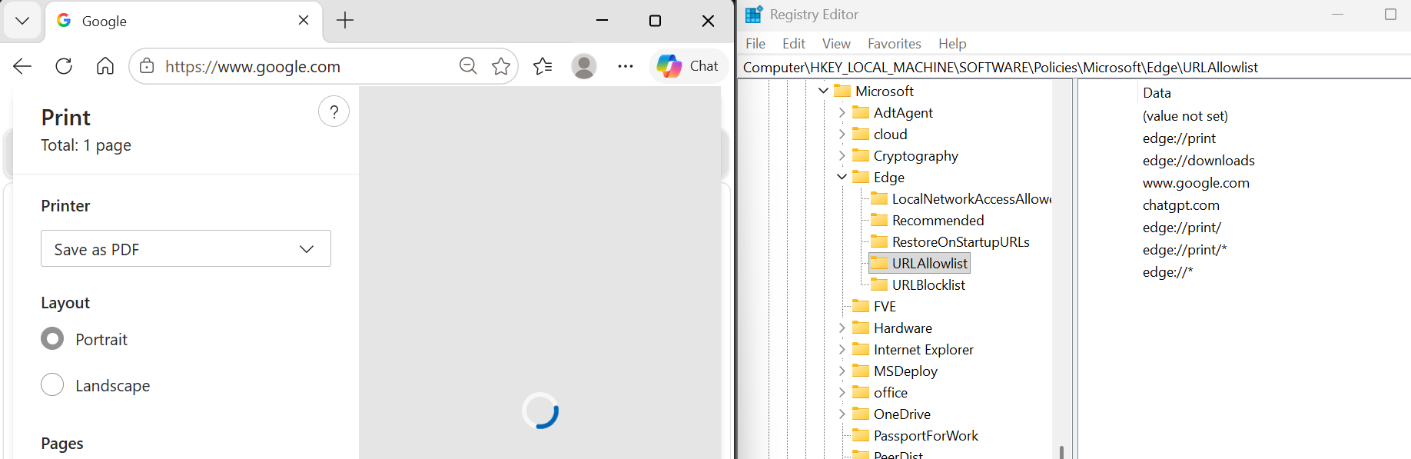This screenshot has height=459, width=1411.
Task: Open the Favorites list icon
Action: (x=543, y=66)
